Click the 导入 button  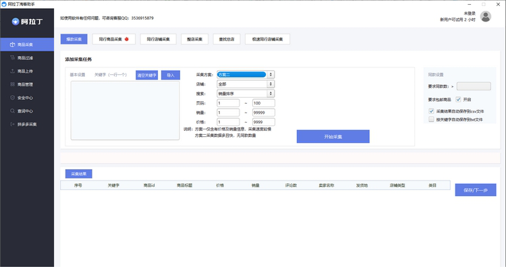tap(171, 75)
